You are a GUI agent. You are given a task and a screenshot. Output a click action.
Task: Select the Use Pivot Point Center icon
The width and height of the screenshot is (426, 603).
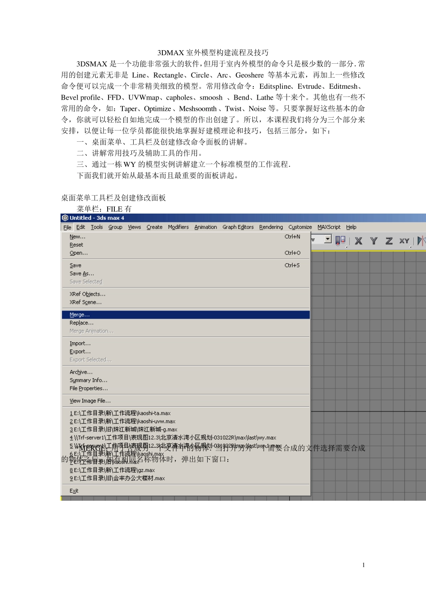pos(341,240)
